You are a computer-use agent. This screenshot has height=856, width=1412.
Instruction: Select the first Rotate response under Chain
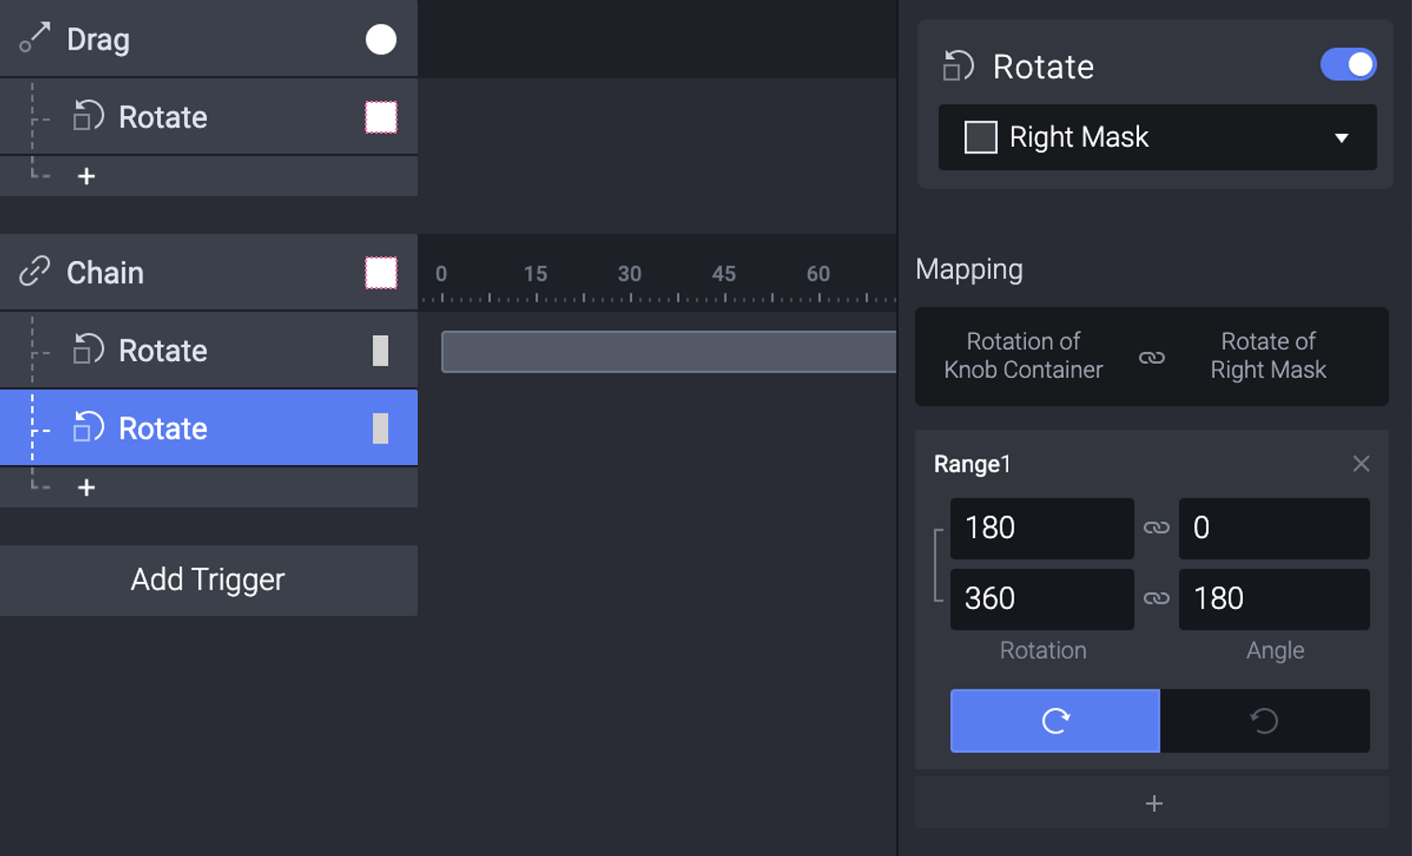(209, 351)
